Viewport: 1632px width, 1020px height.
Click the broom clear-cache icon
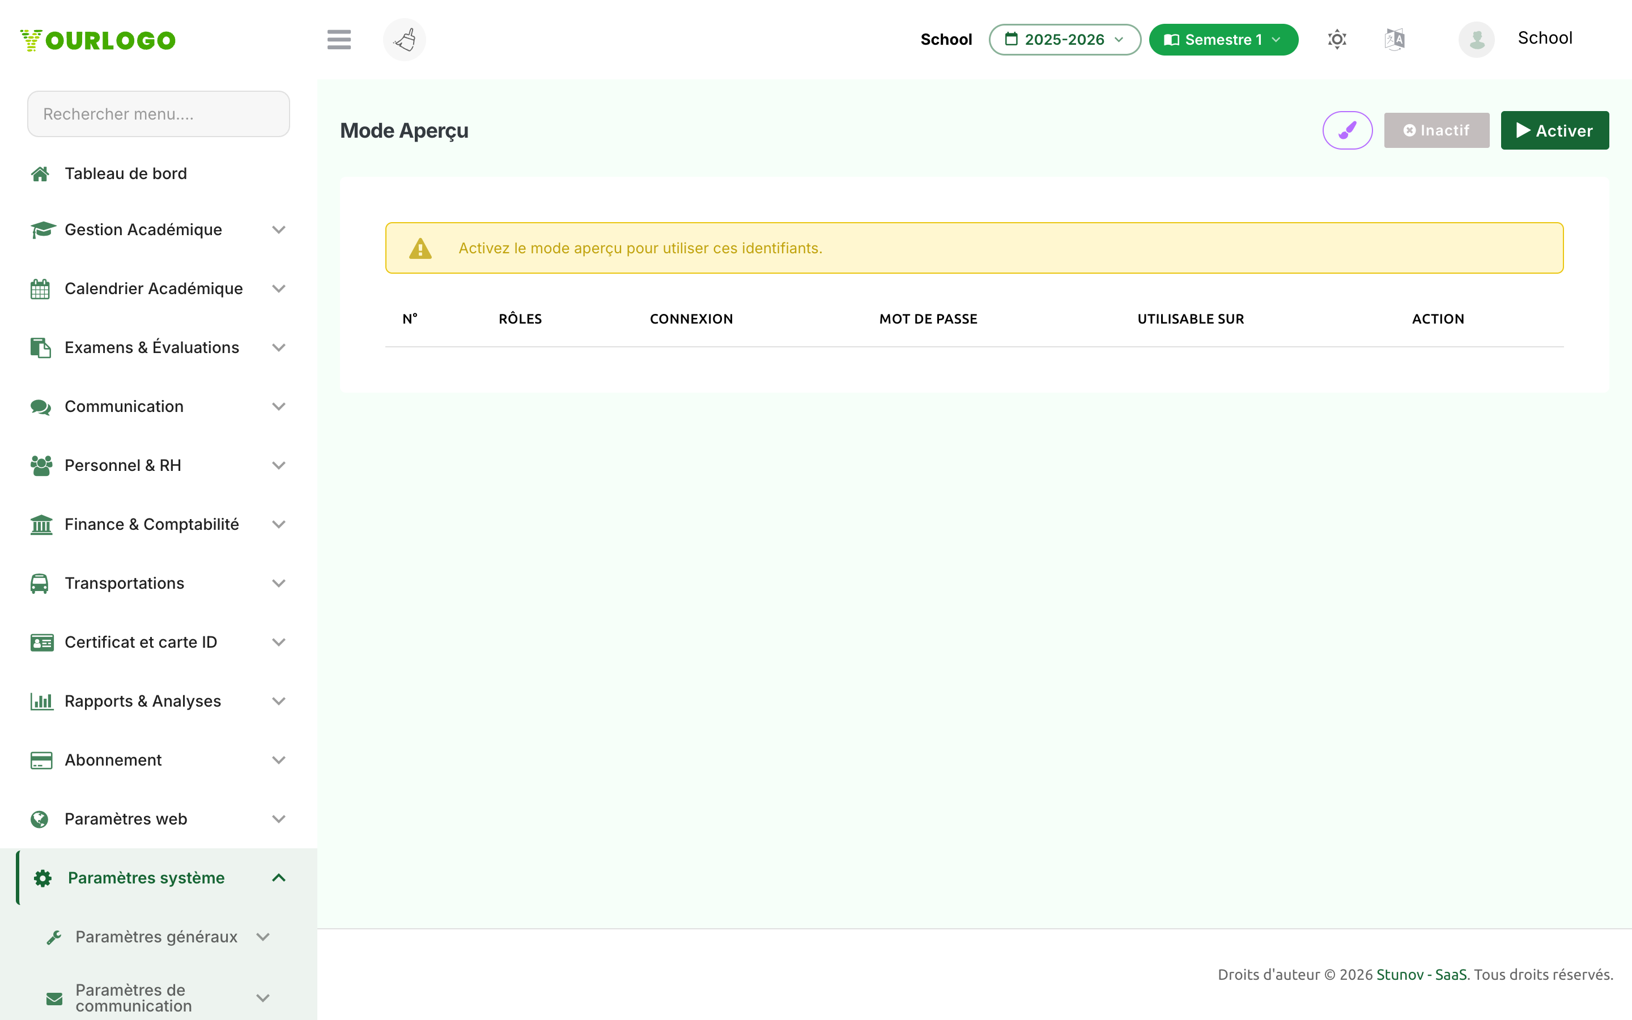405,40
